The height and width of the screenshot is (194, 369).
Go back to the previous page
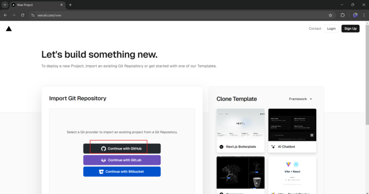tap(5, 15)
